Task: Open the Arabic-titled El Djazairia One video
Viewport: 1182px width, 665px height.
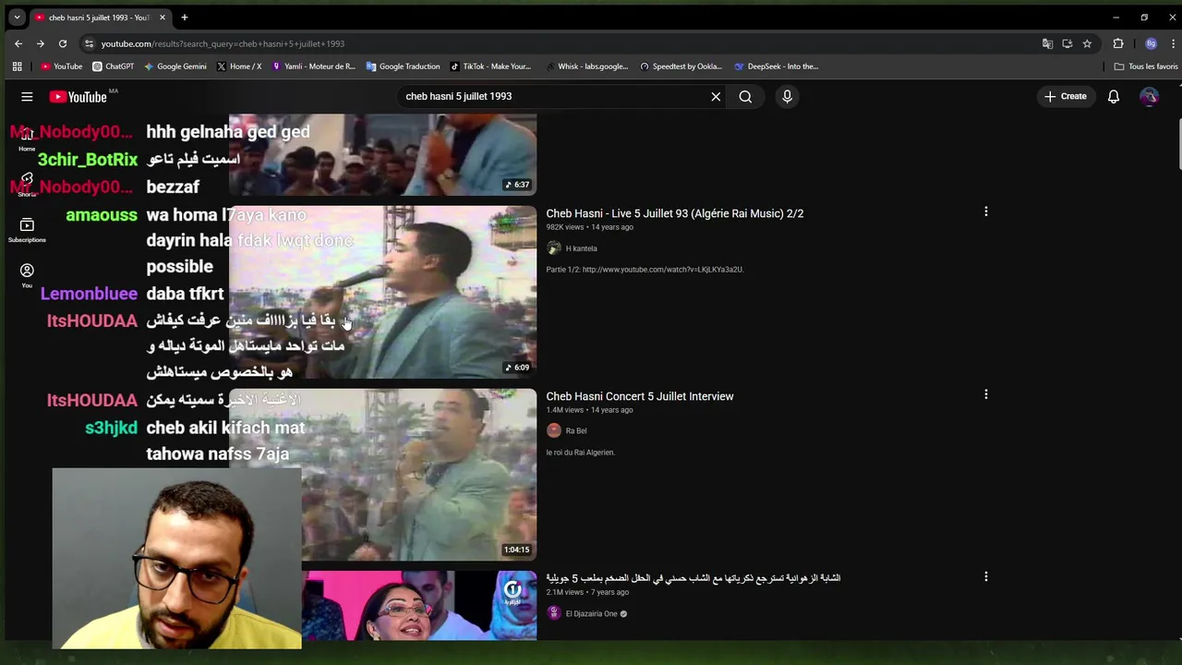Action: [x=693, y=578]
